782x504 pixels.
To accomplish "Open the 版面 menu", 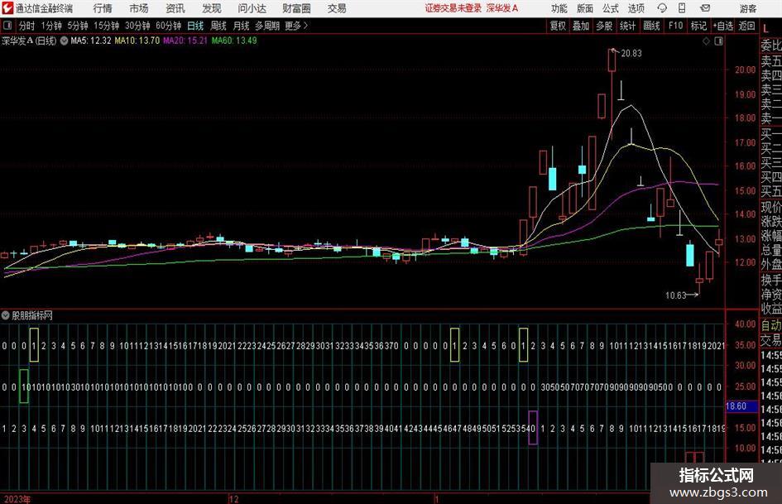I will [x=585, y=8].
